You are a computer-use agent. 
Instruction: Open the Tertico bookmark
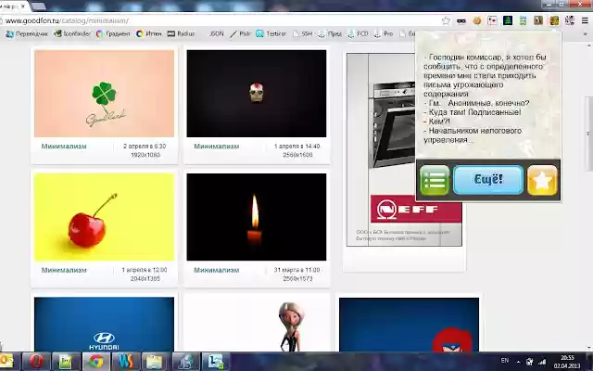tap(271, 33)
